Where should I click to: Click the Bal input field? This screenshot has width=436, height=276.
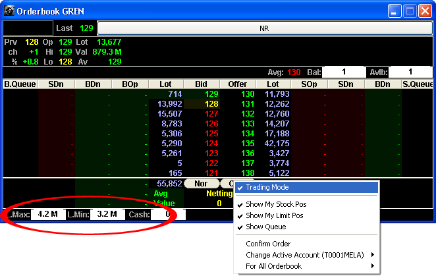tap(343, 72)
